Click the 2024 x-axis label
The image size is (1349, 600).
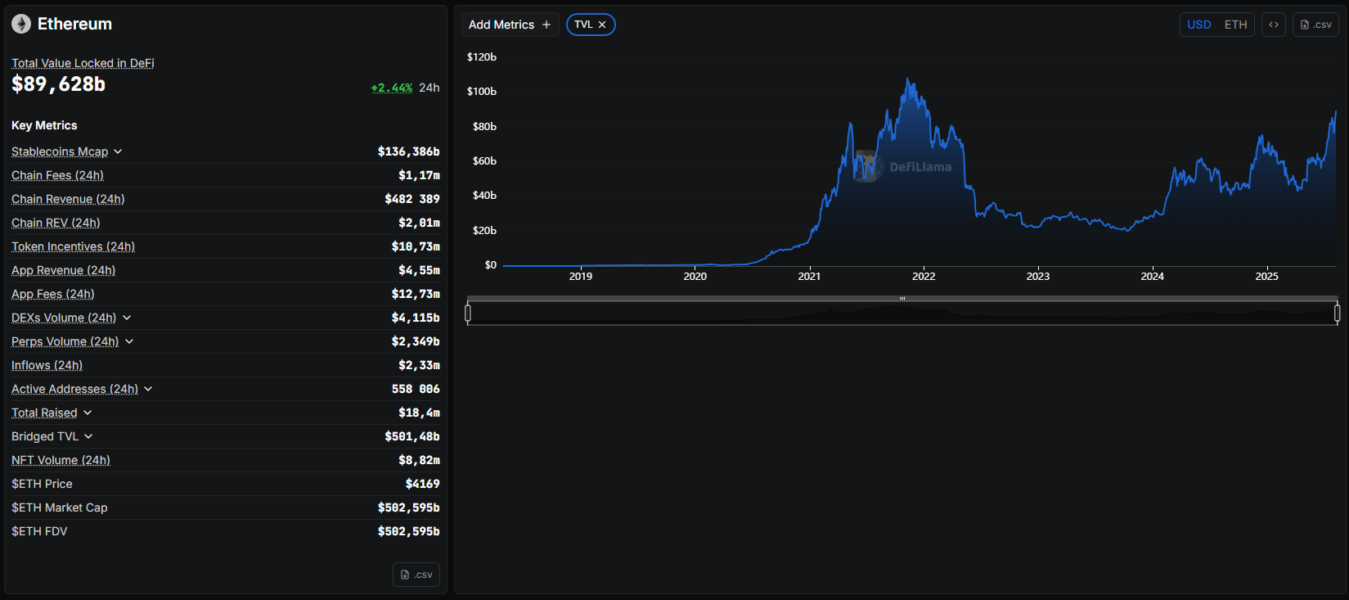click(1152, 277)
